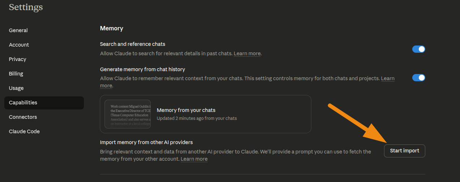460x182 pixels.
Task: Open Learn more link under Import memory
Action: 194,159
